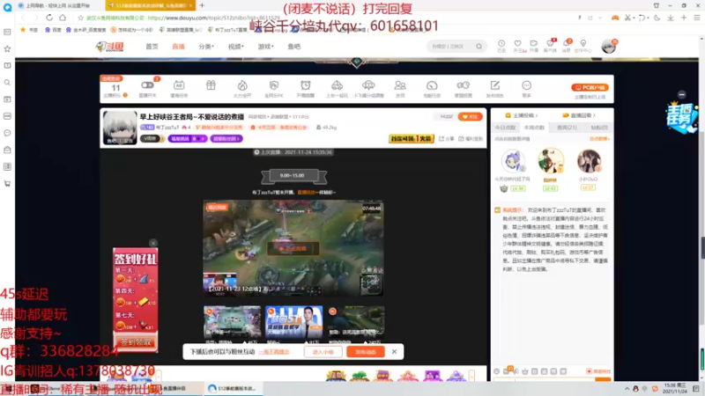Open the gift box icon in streamer toolbar

point(211,85)
